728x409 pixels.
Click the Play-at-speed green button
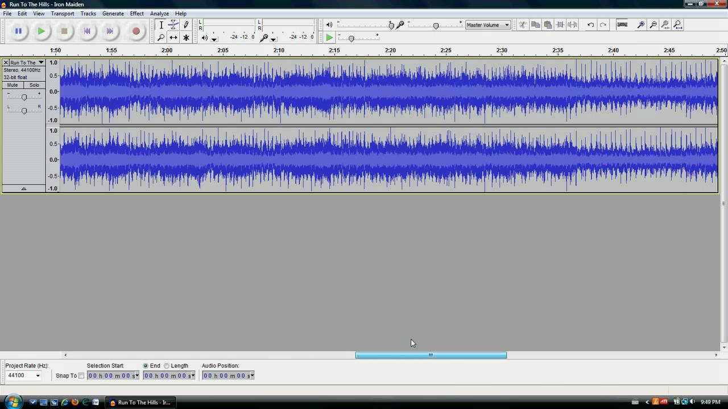coord(329,37)
